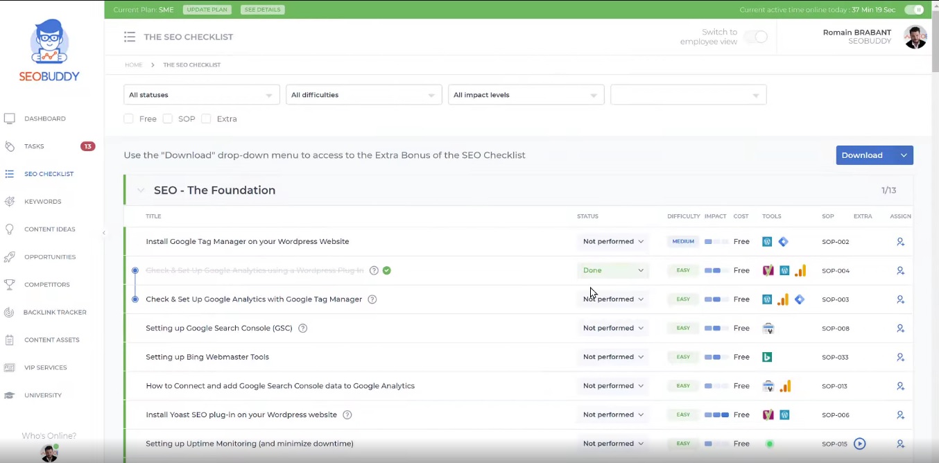Toggle Switch to employee view

756,37
